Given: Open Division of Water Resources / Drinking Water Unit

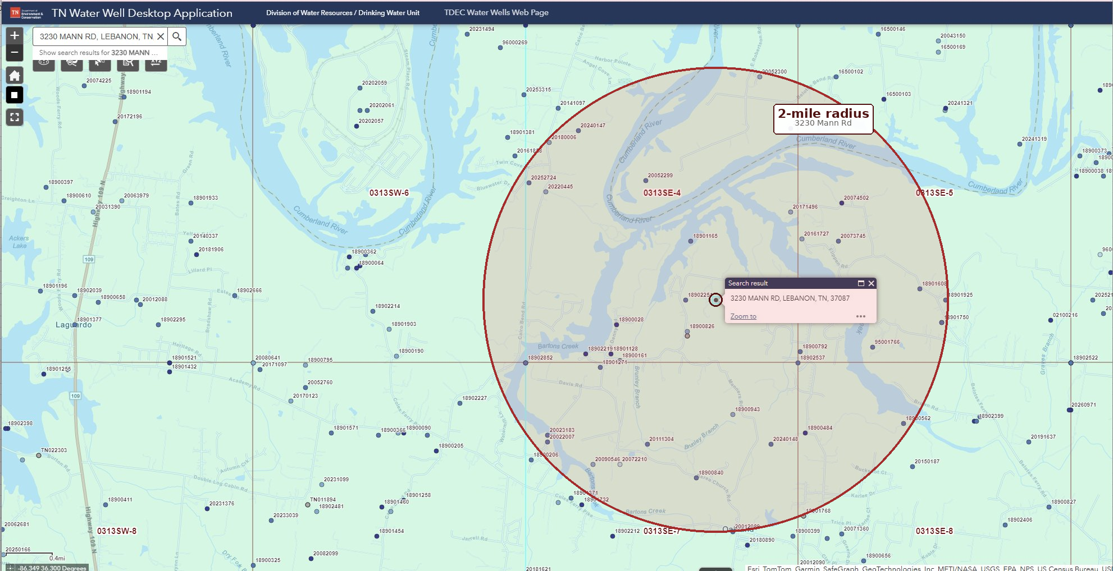Looking at the screenshot, I should (x=343, y=12).
